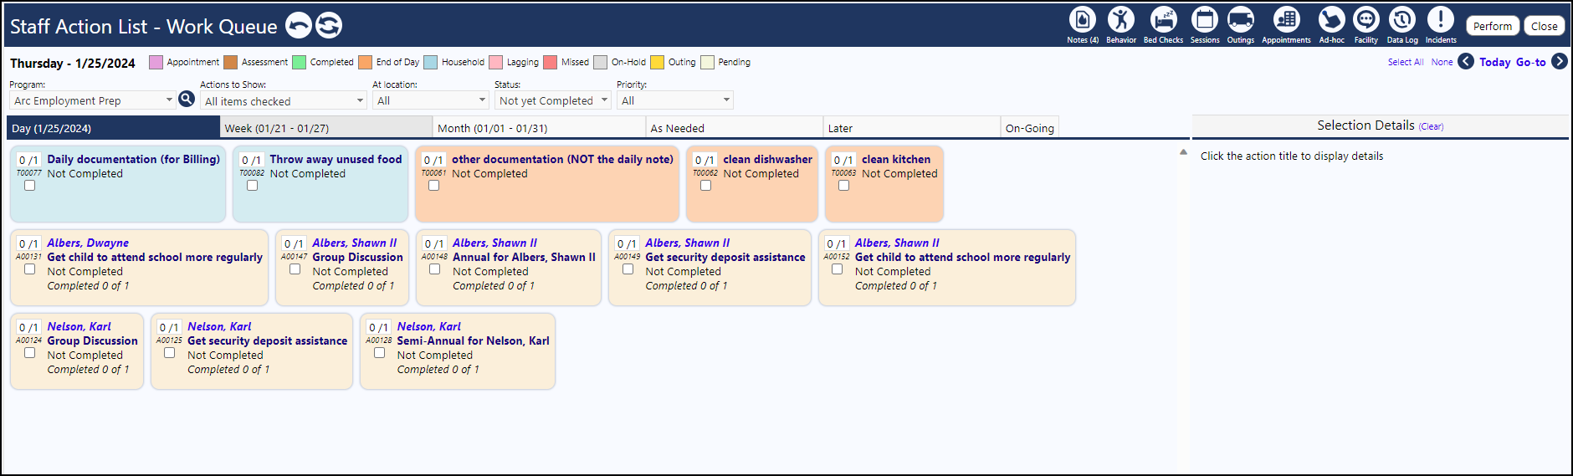Open action title Throw away unused food
Image resolution: width=1573 pixels, height=476 pixels.
[x=336, y=159]
